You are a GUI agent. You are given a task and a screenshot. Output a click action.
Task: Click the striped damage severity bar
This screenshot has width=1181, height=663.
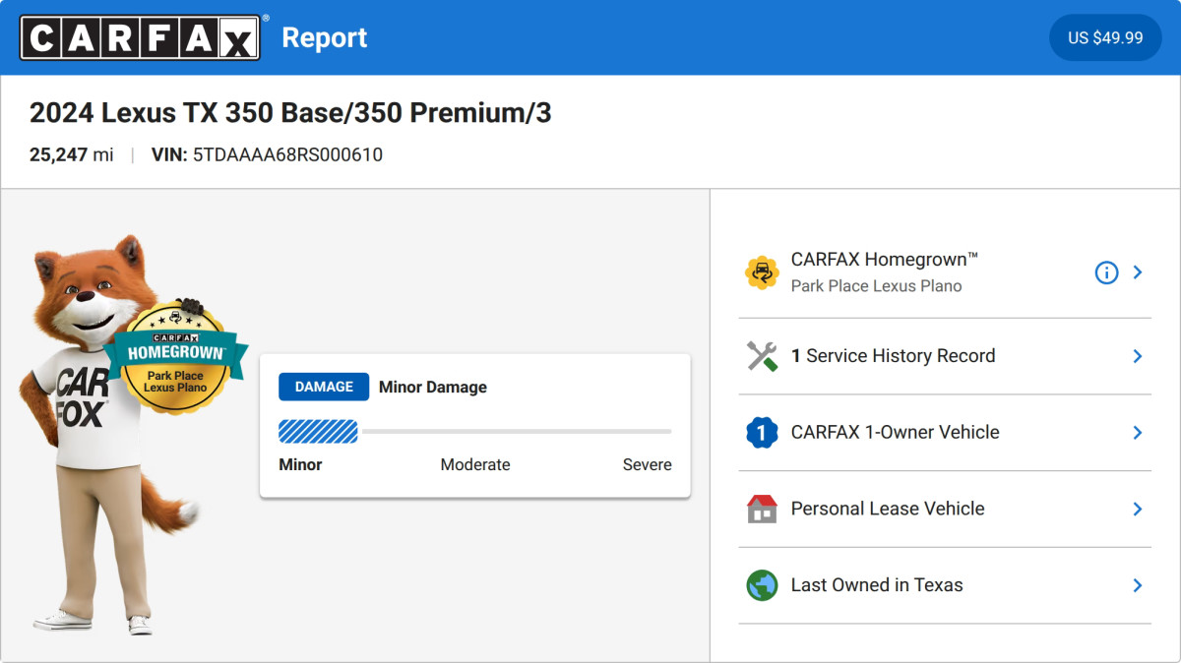pyautogui.click(x=318, y=431)
